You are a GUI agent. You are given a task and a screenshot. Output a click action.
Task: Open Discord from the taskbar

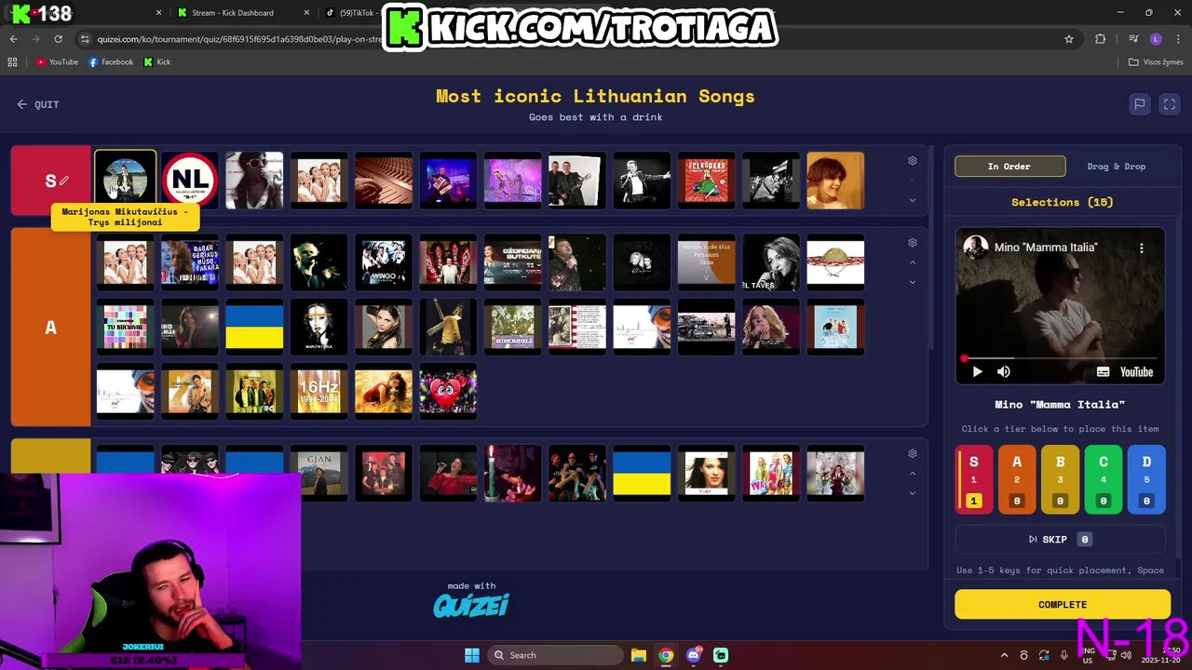click(x=693, y=655)
